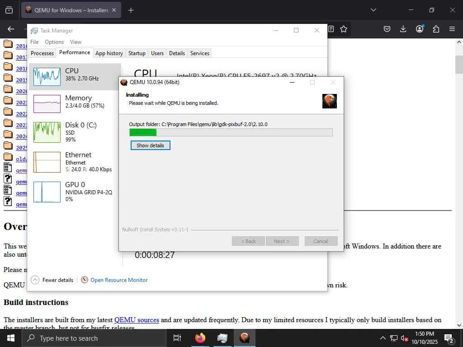Open 2021 folder icon in web listing
Viewport: 463px width, 347px height.
8,101
